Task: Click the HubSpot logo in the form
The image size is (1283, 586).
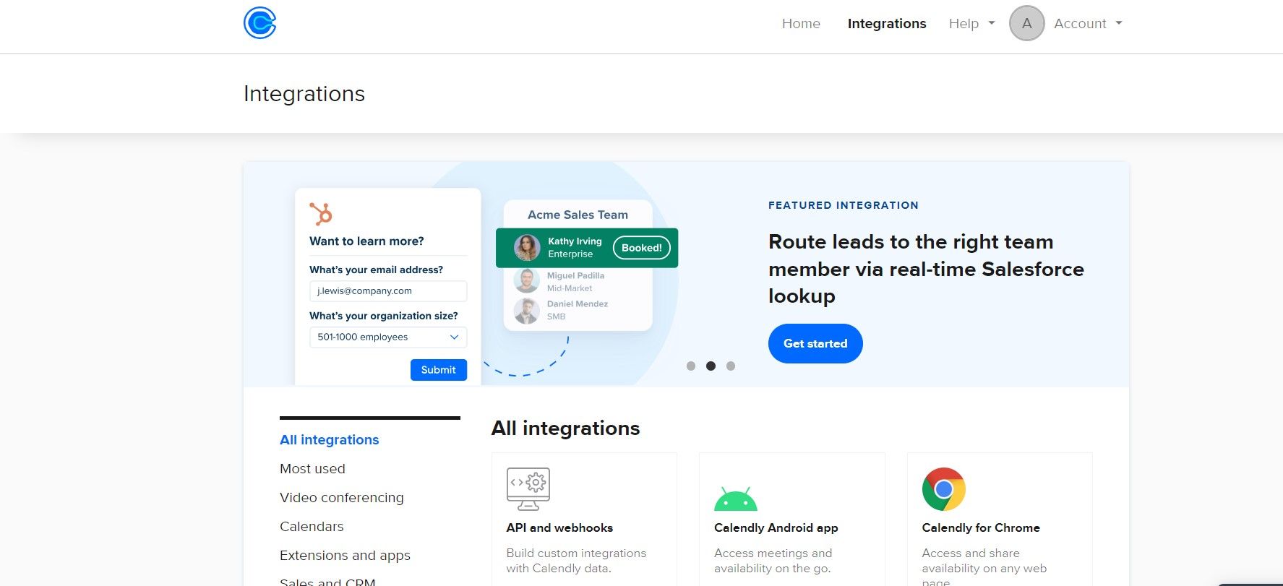Action: pos(320,214)
